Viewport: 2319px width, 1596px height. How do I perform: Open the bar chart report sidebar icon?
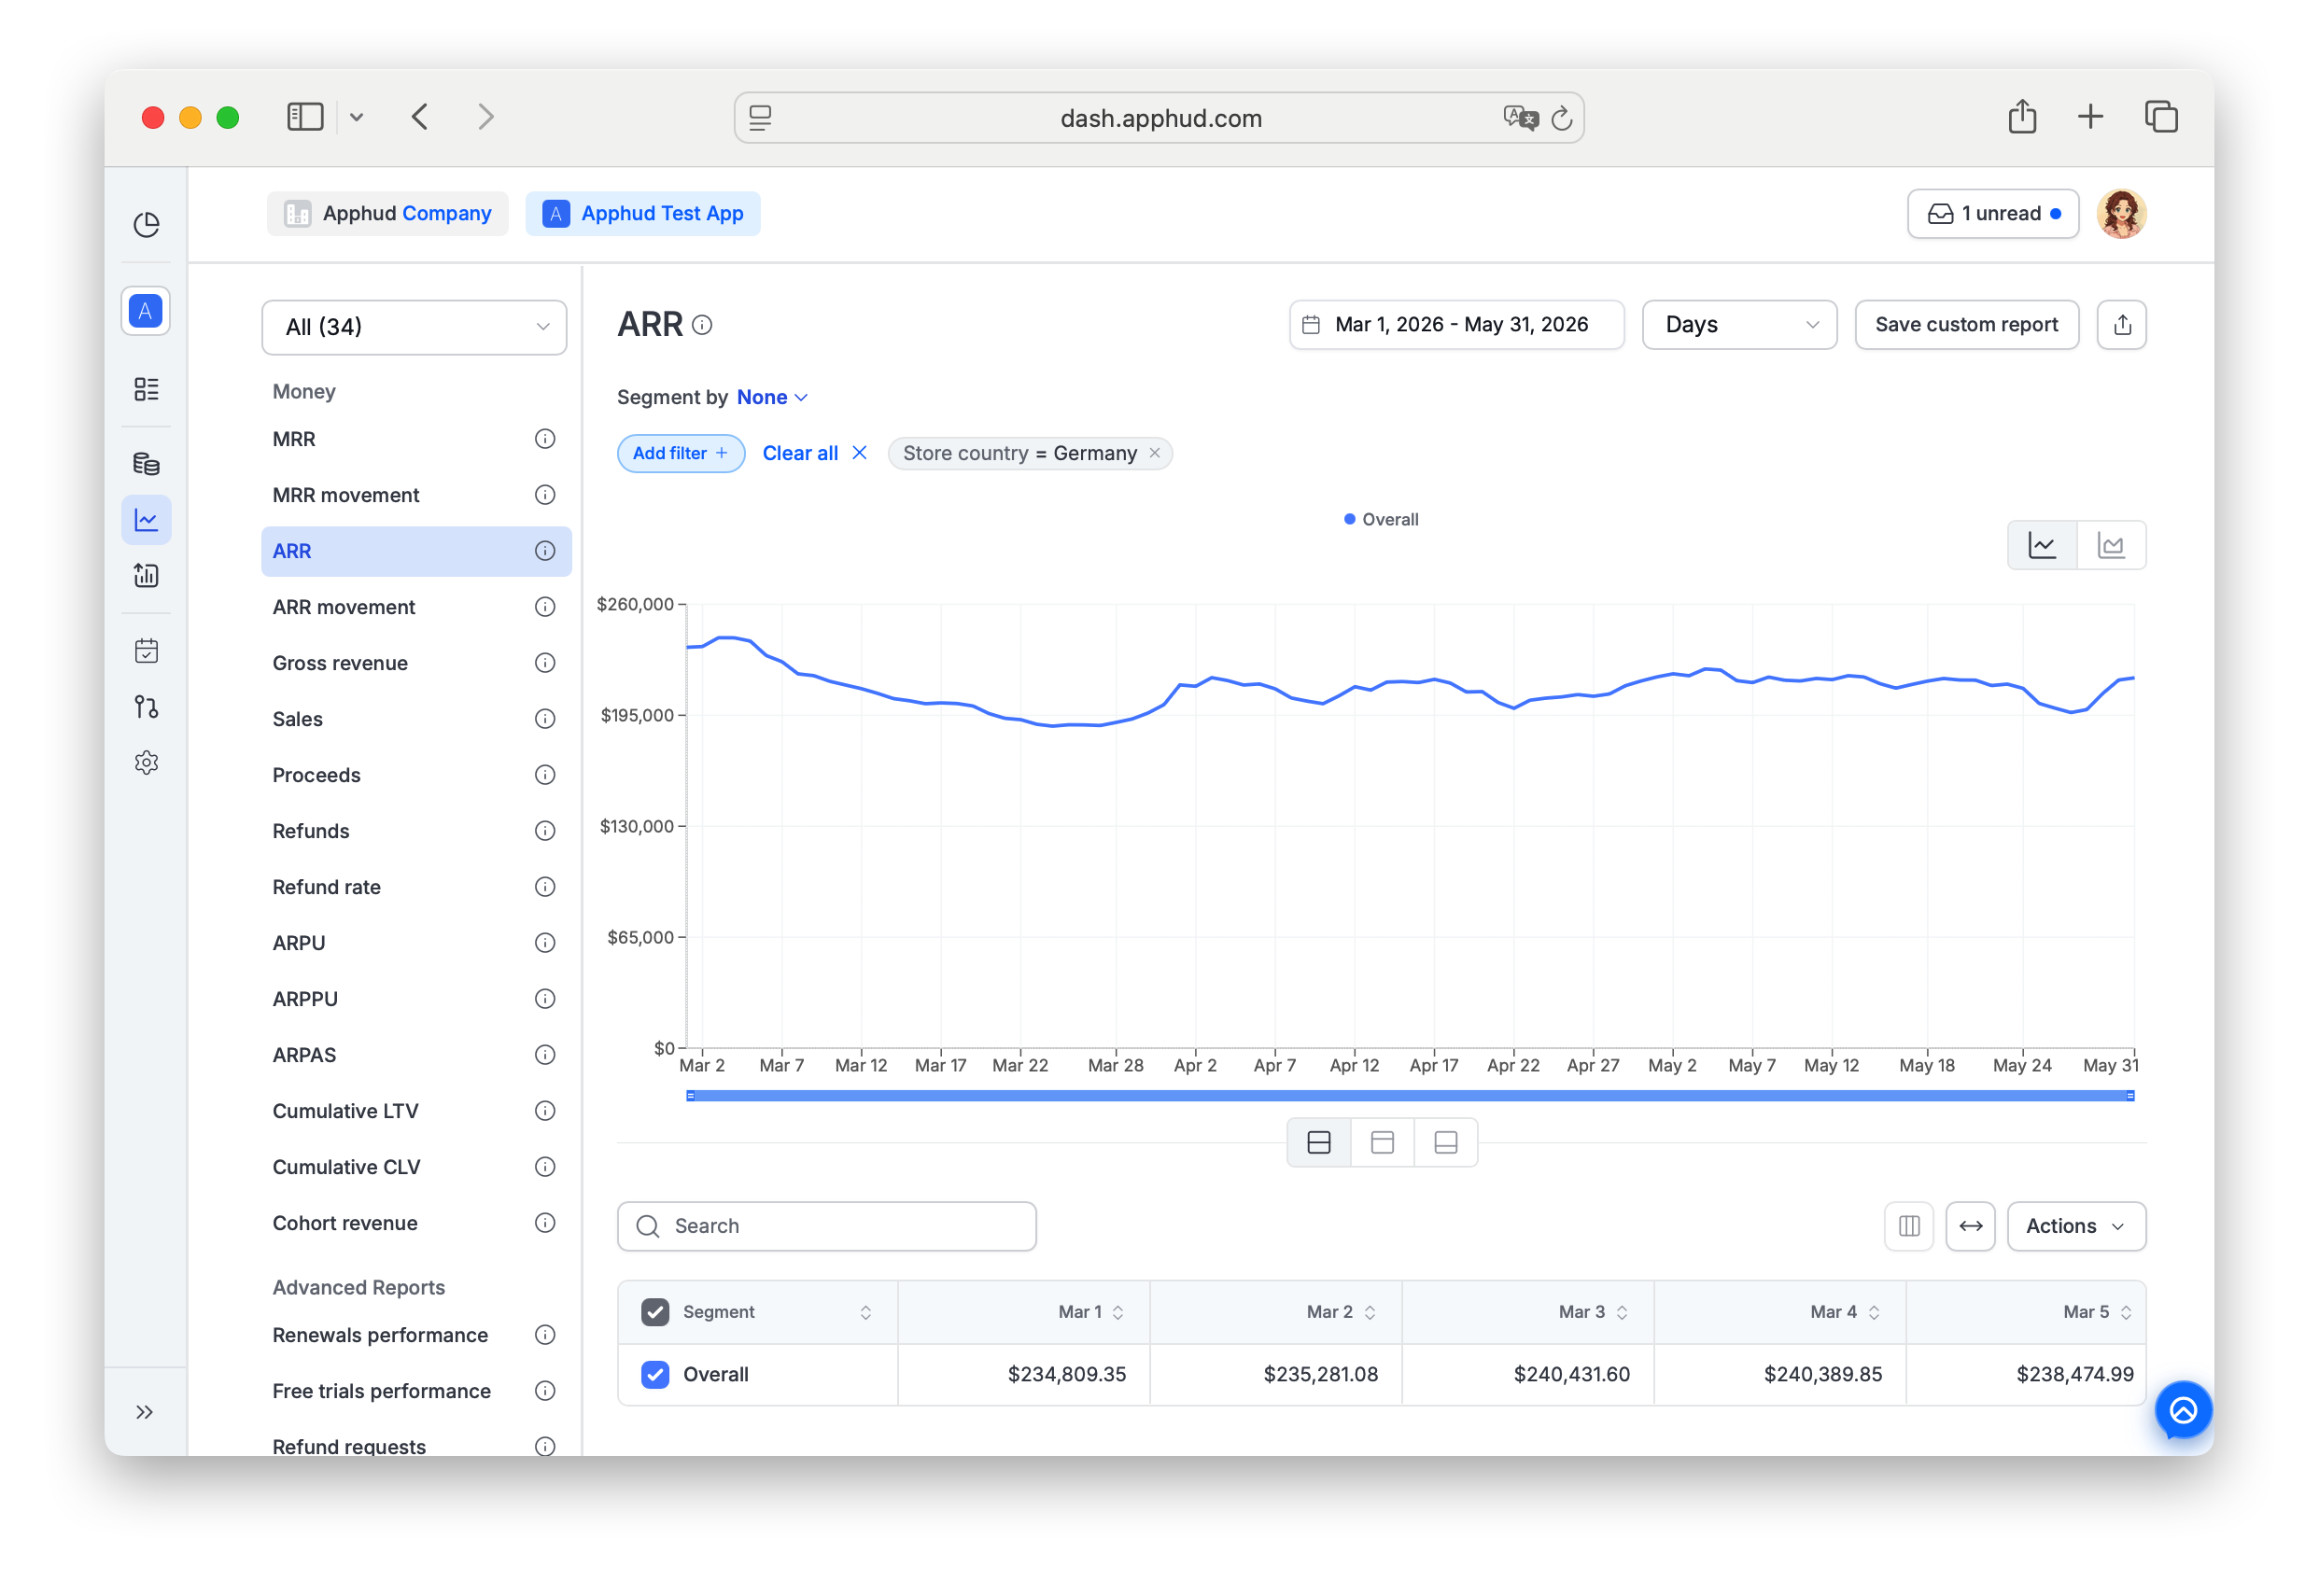coord(146,575)
